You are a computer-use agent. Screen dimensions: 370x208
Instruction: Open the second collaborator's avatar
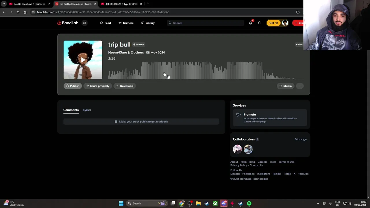[x=248, y=149]
